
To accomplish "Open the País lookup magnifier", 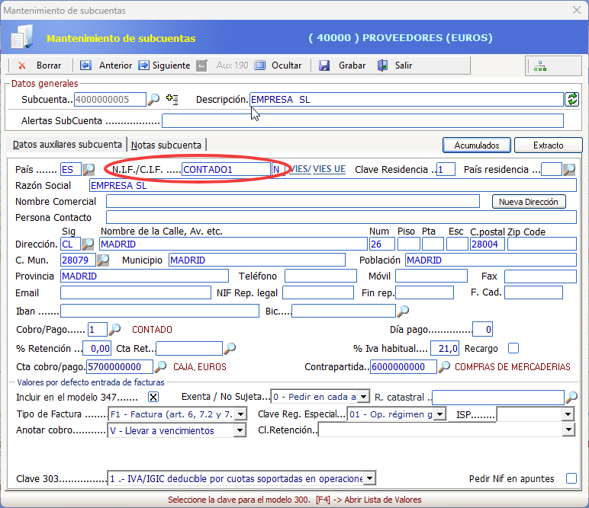I will pyautogui.click(x=89, y=169).
